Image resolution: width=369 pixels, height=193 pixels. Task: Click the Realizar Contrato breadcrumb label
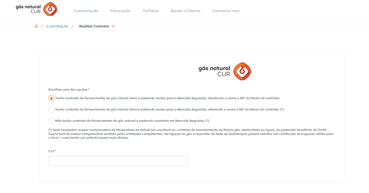click(94, 26)
